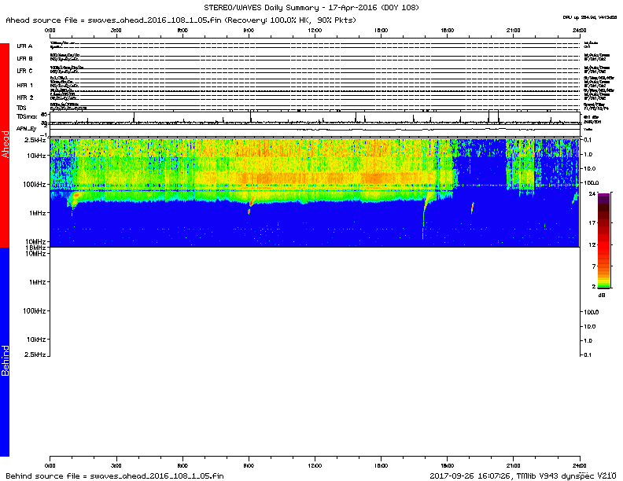
Task: Click the HFR 2 row label
Action: coord(25,97)
